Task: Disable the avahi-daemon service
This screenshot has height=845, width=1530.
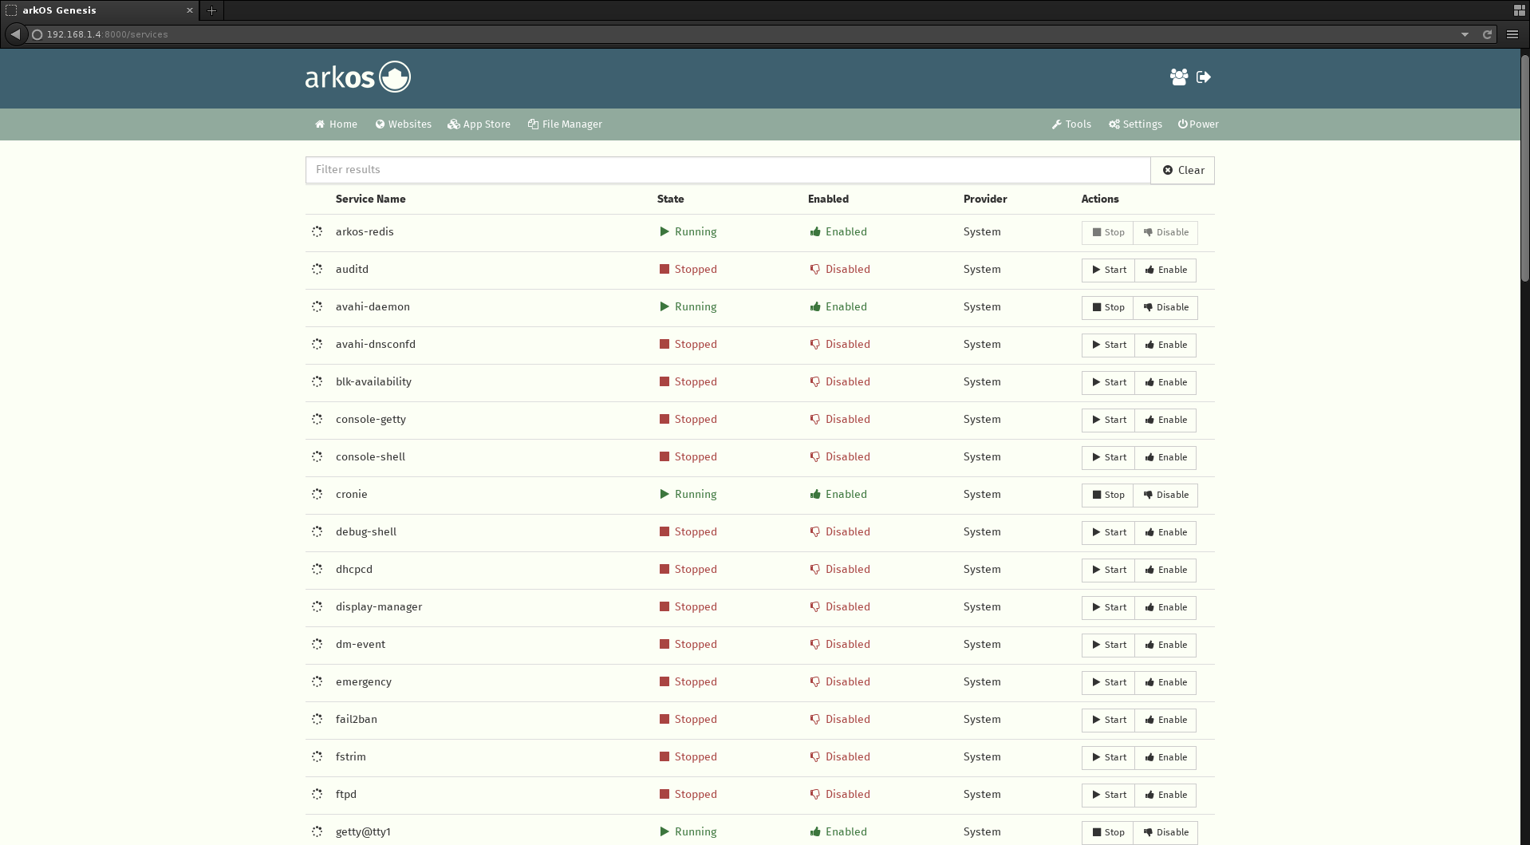Action: pyautogui.click(x=1165, y=308)
